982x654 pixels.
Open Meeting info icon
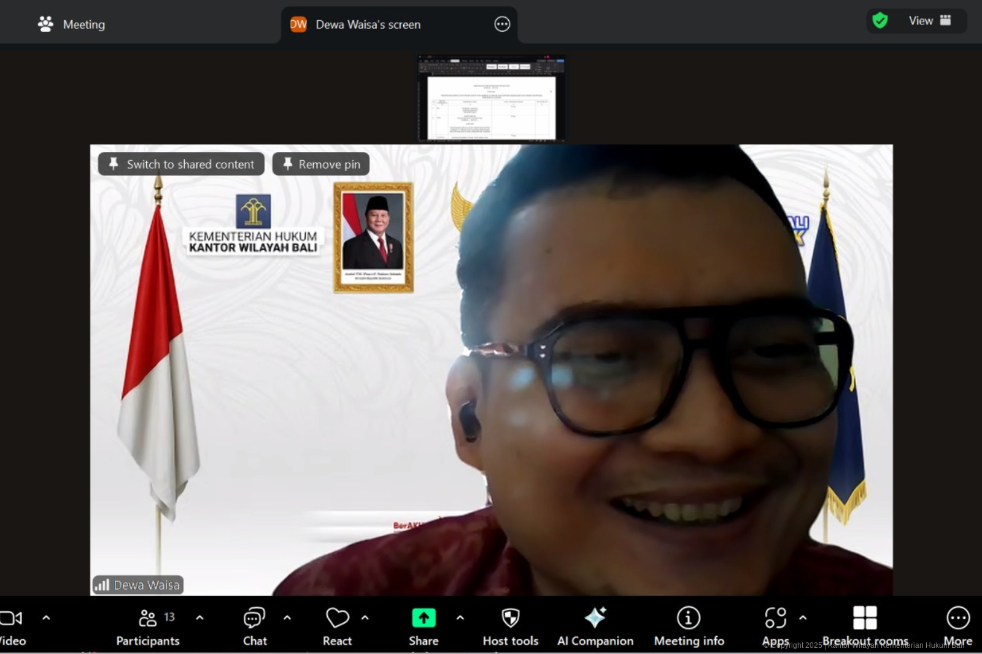point(689,618)
